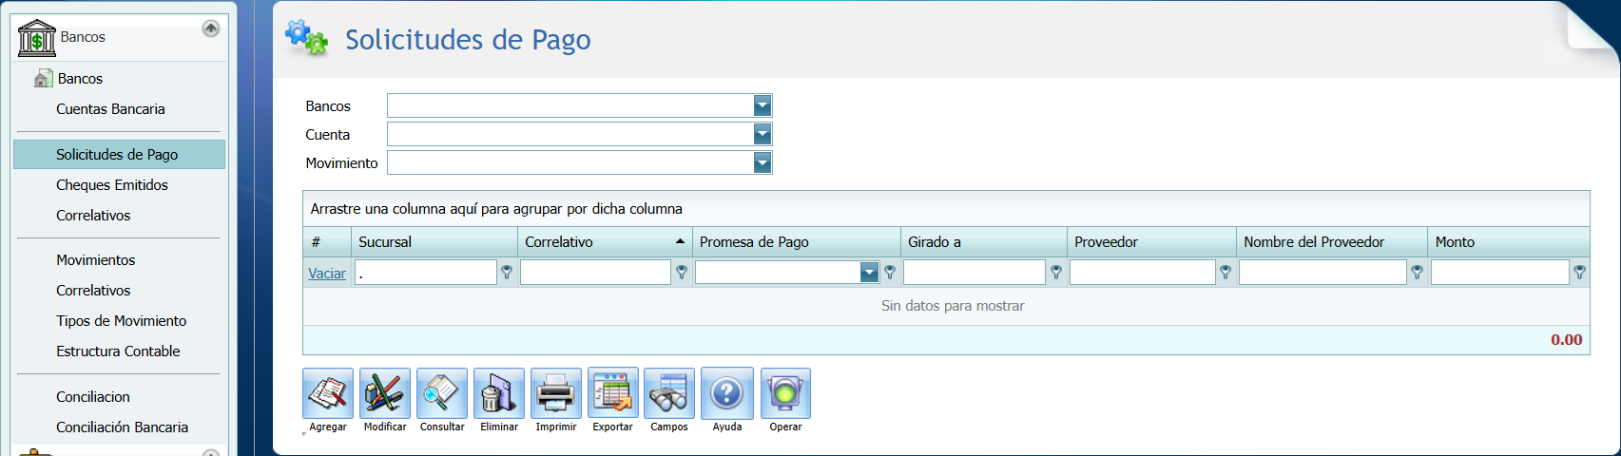The height and width of the screenshot is (456, 1621).
Task: Click the Promesa de Pago column header
Action: pos(797,241)
